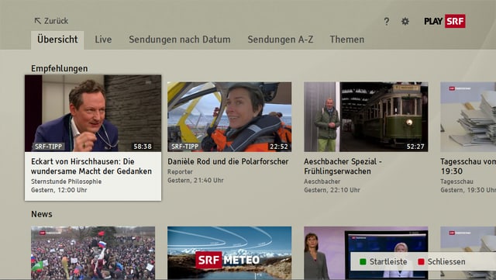Click title Aeschbacher Spezial - Frühlingserwachen
The image size is (496, 280).
click(343, 166)
